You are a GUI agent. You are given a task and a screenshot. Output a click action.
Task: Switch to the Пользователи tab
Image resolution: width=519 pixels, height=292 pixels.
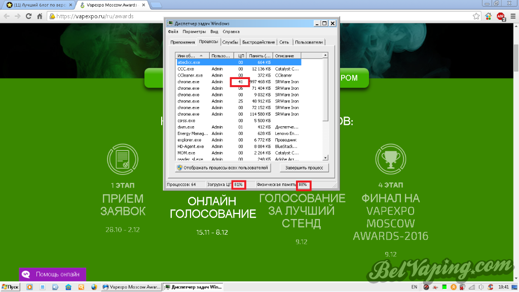pos(309,42)
